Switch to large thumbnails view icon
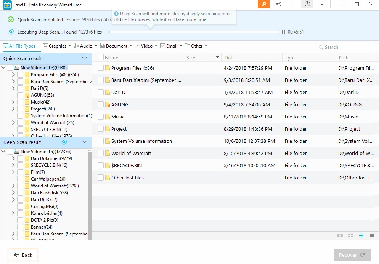The height and width of the screenshot is (264, 379). tap(351, 235)
